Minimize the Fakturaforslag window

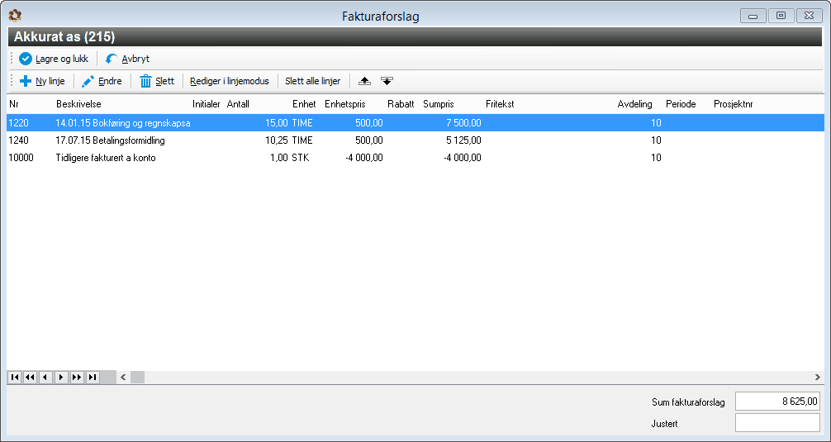753,16
